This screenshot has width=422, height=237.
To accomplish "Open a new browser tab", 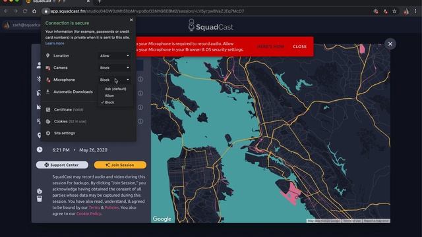I will (100, 1).
